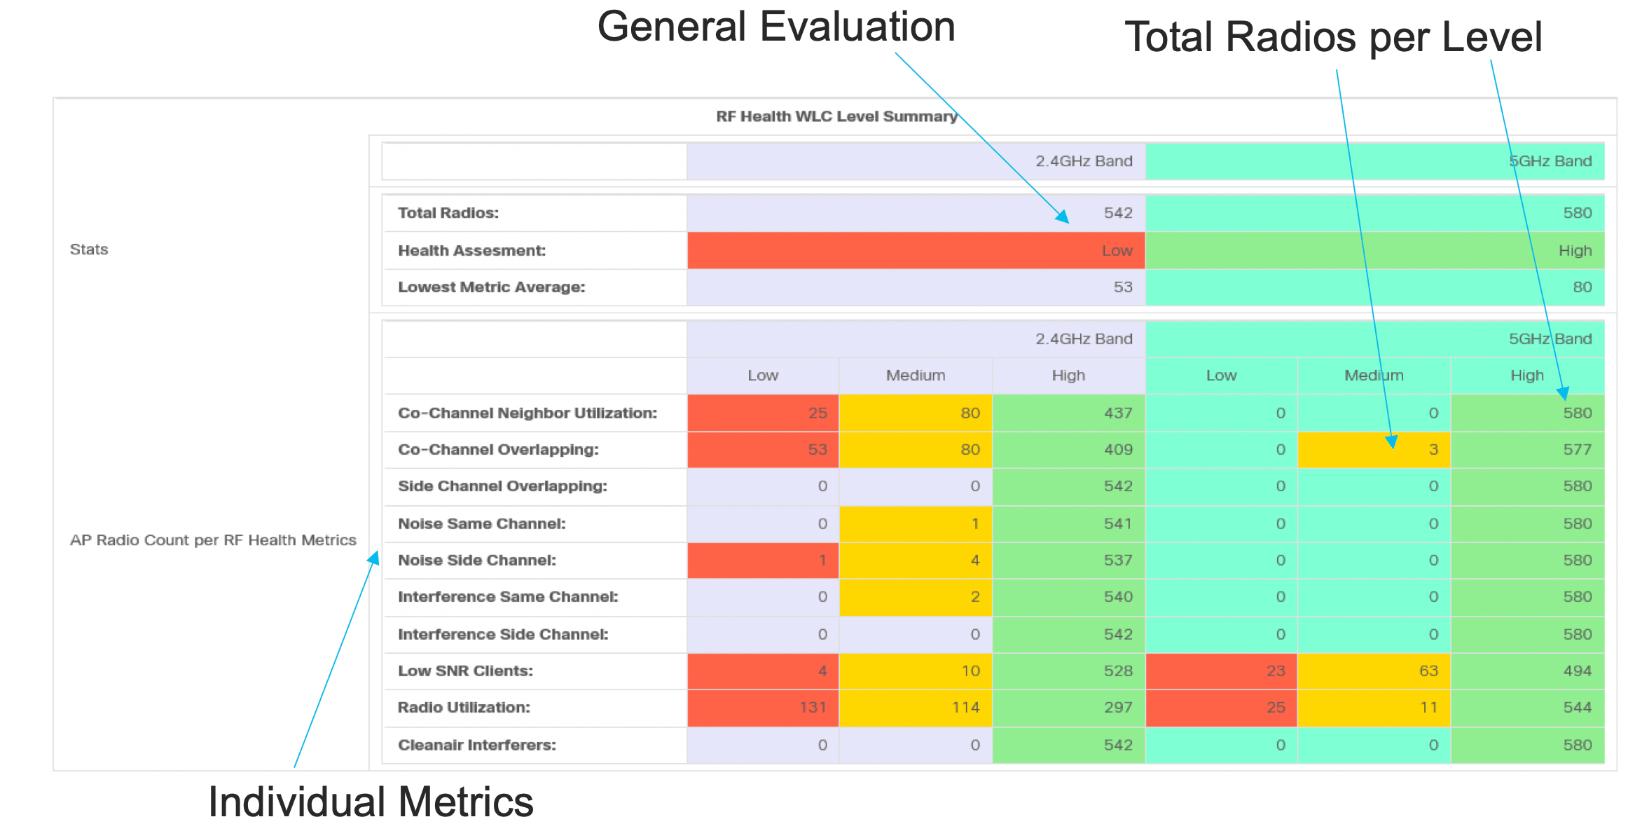Click the 2.4GHz Lowest Metric Average value 53
1635x824 pixels.
(x=1122, y=287)
